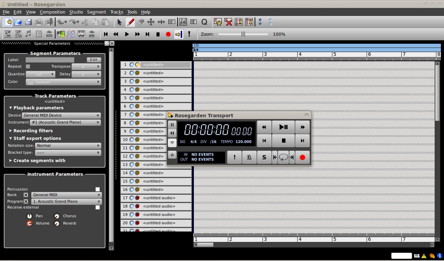Image resolution: width=444 pixels, height=261 pixels.
Task: Click the red Record button in main toolbar
Action: (x=168, y=34)
